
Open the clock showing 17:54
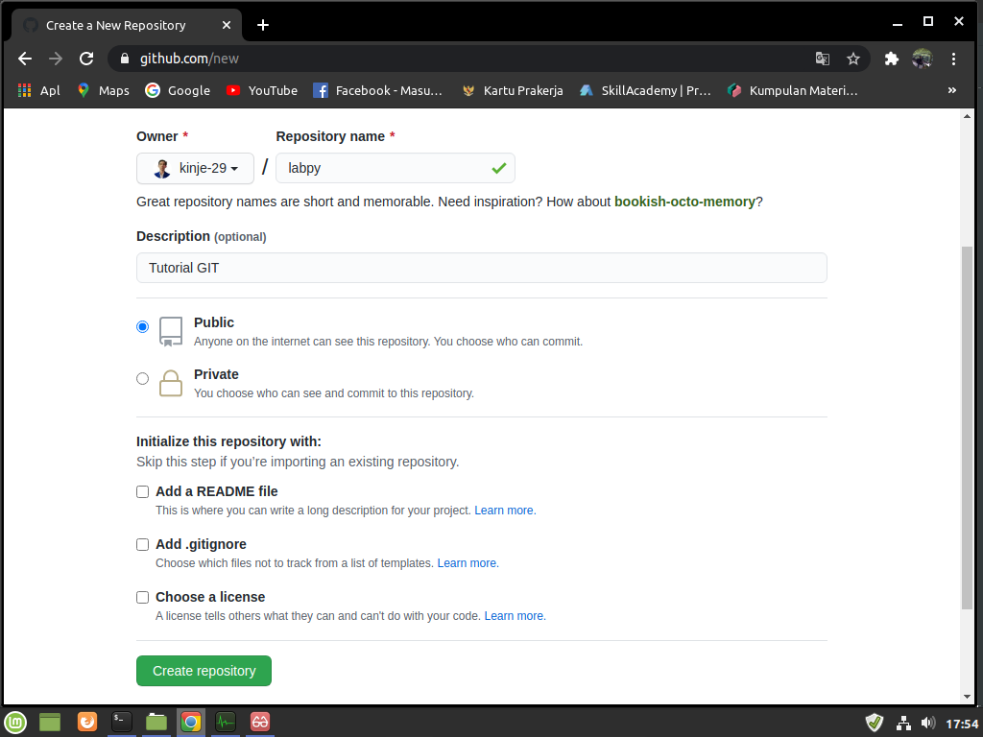pyautogui.click(x=962, y=724)
